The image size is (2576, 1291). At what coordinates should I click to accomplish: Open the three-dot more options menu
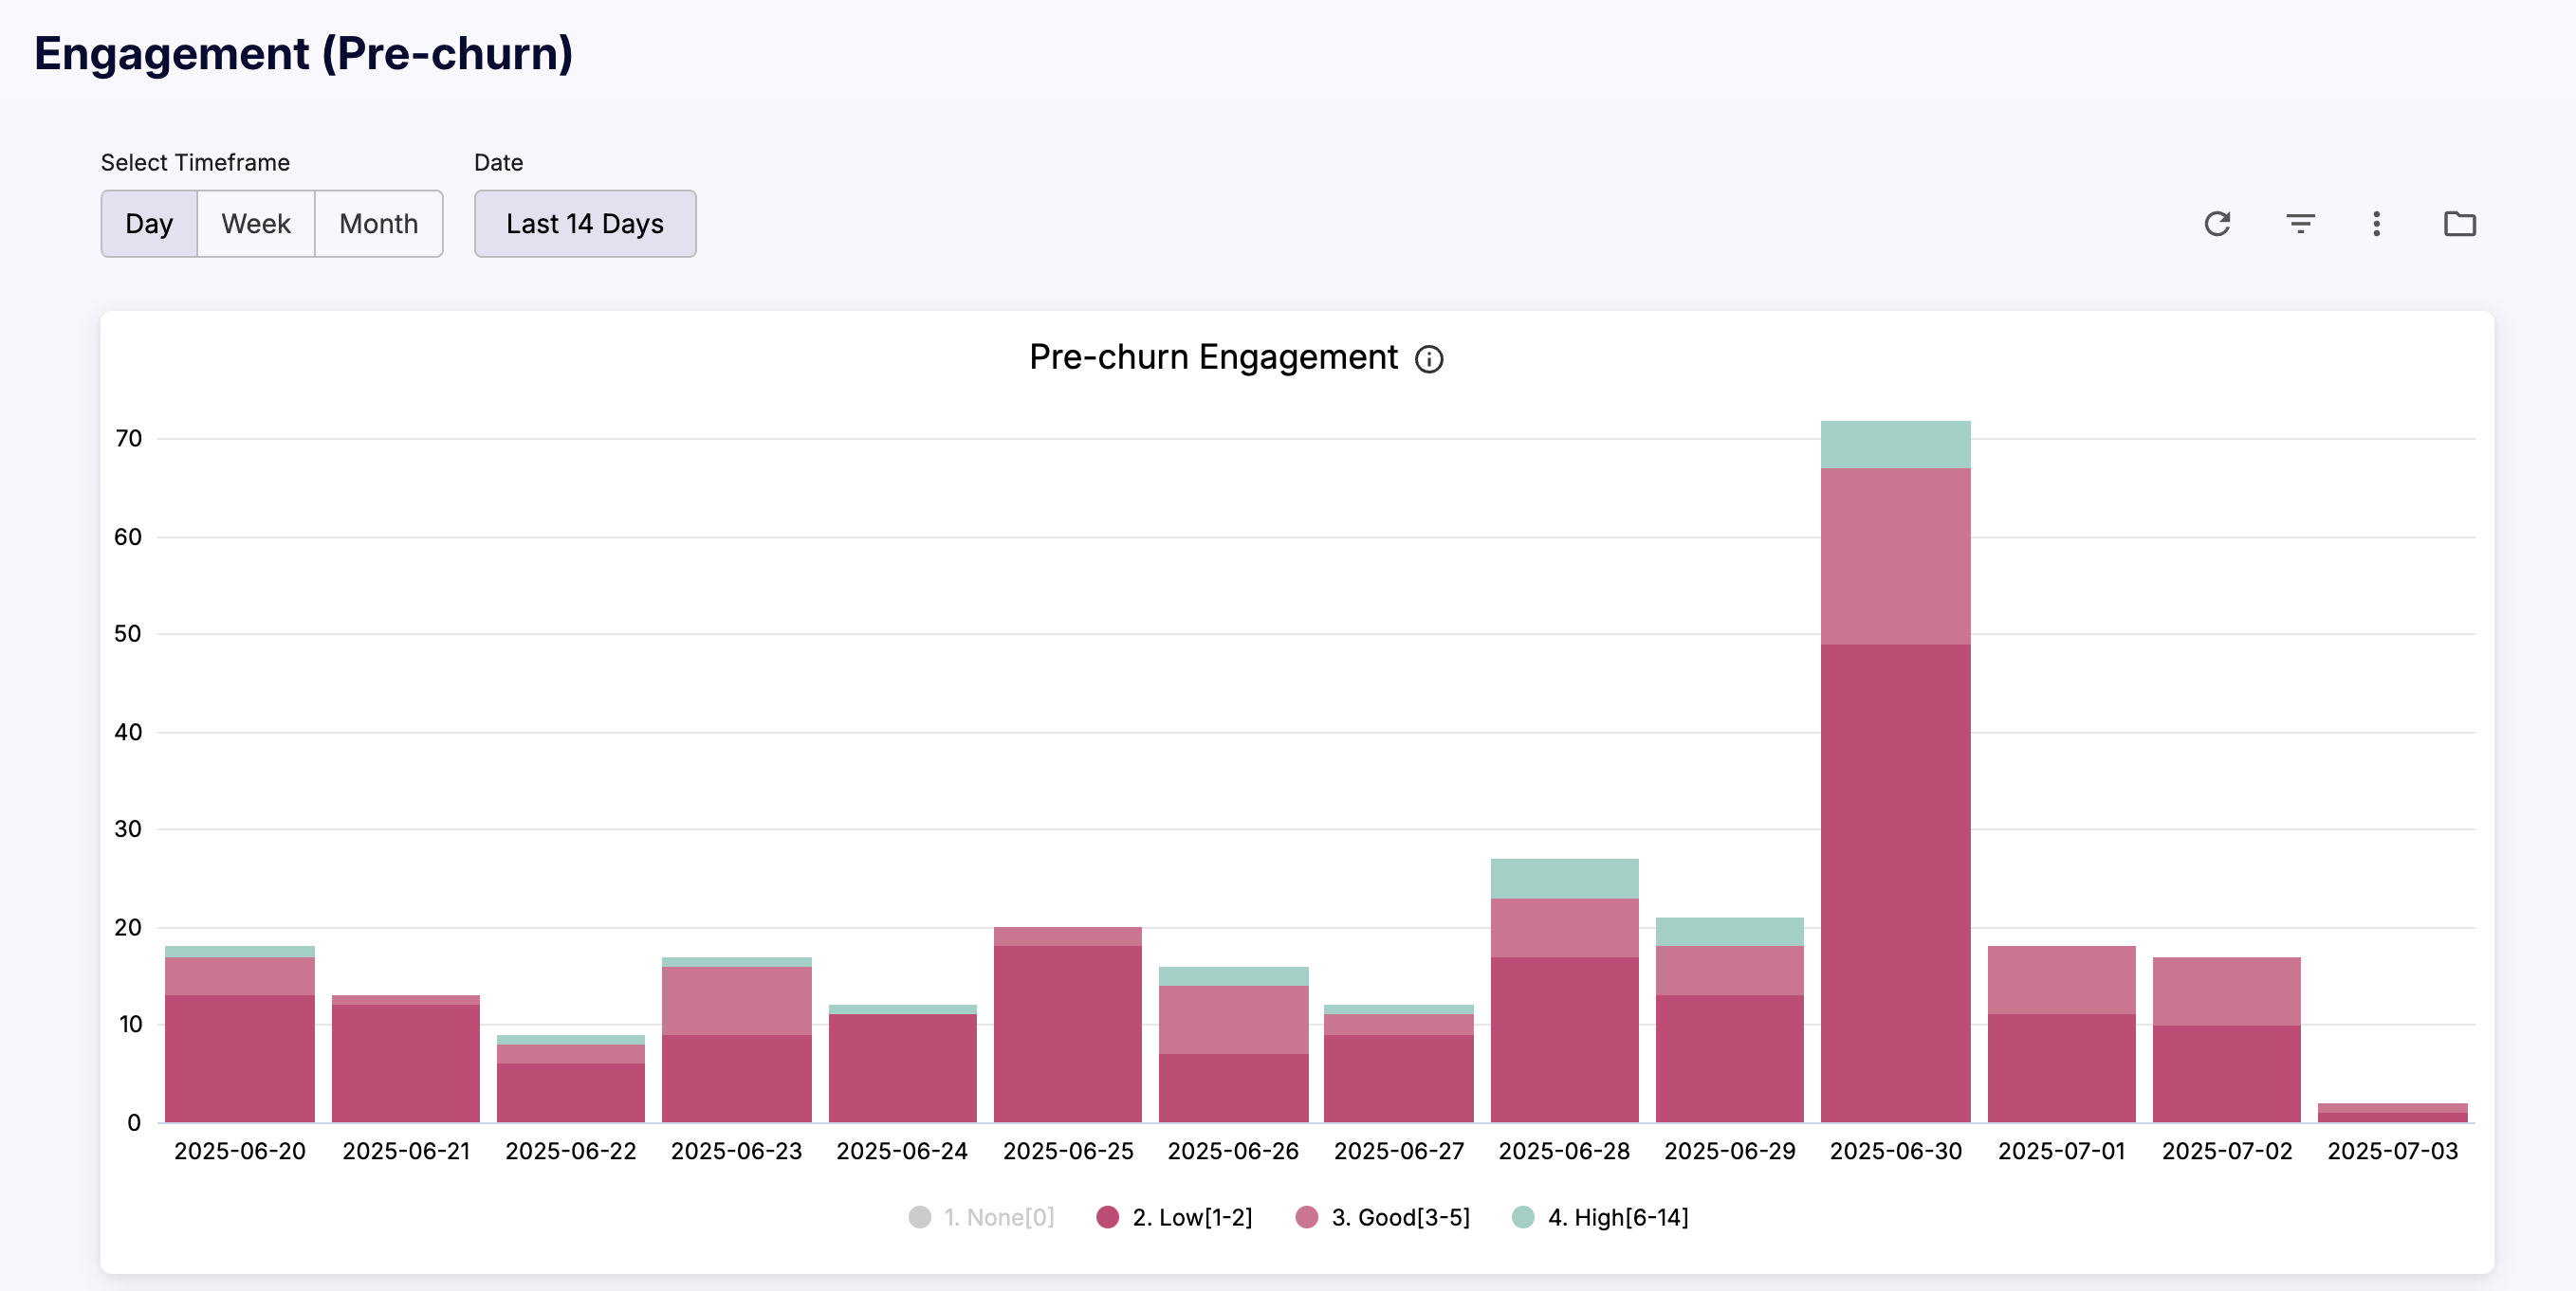coord(2376,224)
